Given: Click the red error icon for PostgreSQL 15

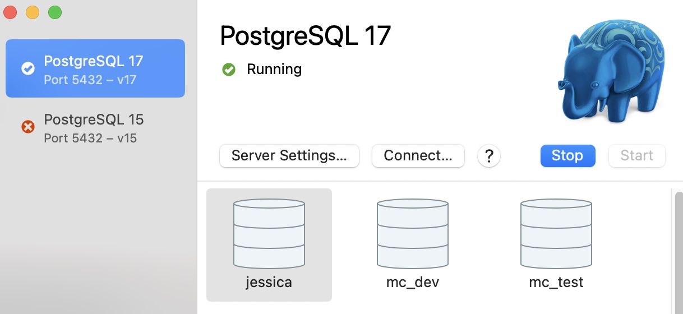Looking at the screenshot, I should tap(28, 127).
